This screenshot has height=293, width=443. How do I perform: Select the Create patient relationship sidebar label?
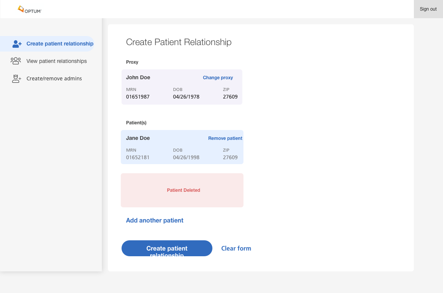[x=60, y=44]
